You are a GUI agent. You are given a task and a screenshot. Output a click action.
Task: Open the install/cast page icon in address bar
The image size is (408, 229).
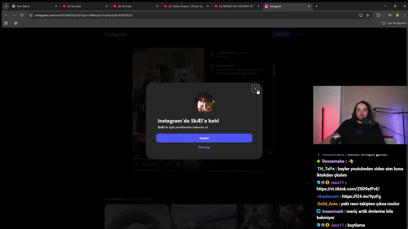click(x=361, y=15)
